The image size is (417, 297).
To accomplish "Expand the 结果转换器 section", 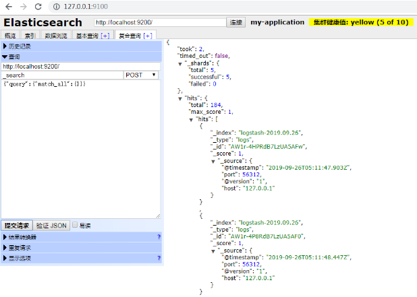I will (x=82, y=237).
